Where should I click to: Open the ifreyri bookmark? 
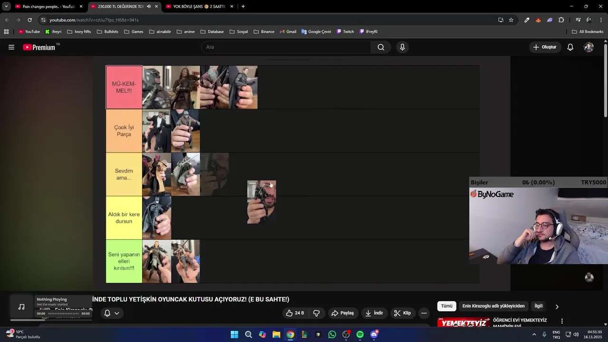53,32
